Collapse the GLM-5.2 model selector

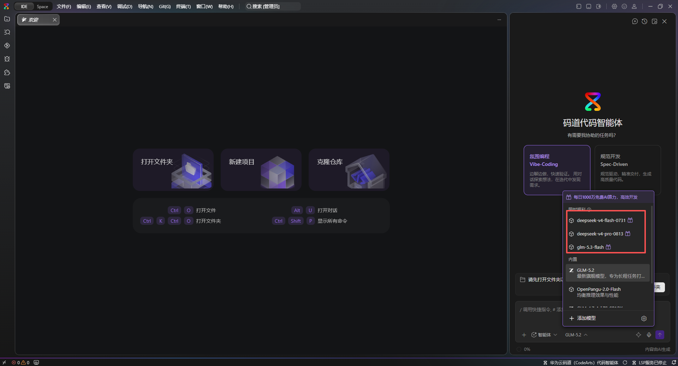pos(576,335)
